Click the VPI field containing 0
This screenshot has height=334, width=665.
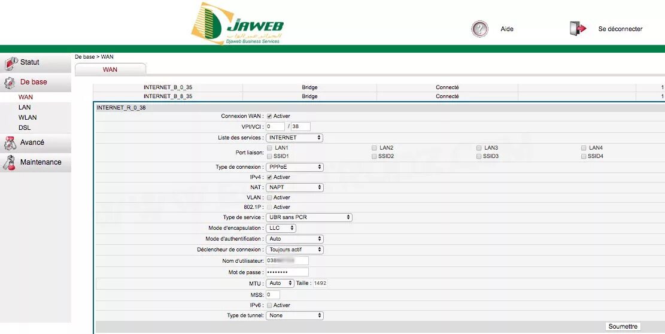pyautogui.click(x=275, y=126)
